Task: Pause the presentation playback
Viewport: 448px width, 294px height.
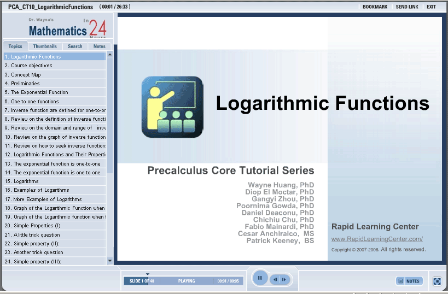Action: [x=260, y=278]
